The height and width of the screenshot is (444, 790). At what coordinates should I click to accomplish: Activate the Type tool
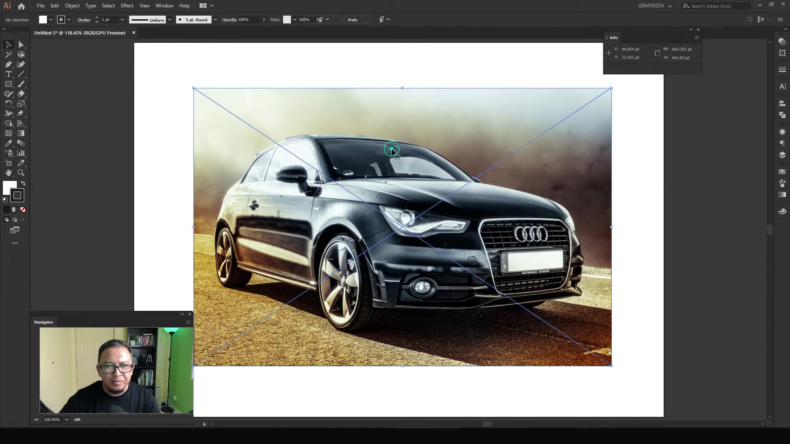8,74
